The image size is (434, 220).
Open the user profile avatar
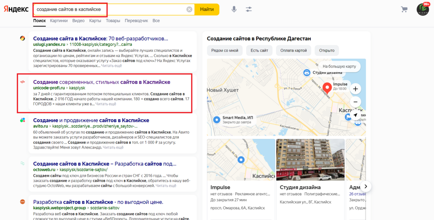point(423,9)
